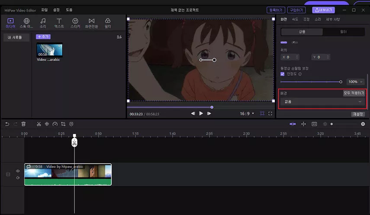Select the 필터 segment in properties panel
The image size is (370, 215).
(x=344, y=32)
